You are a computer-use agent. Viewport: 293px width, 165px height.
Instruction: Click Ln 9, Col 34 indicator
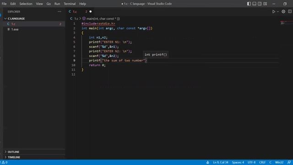pos(221,162)
